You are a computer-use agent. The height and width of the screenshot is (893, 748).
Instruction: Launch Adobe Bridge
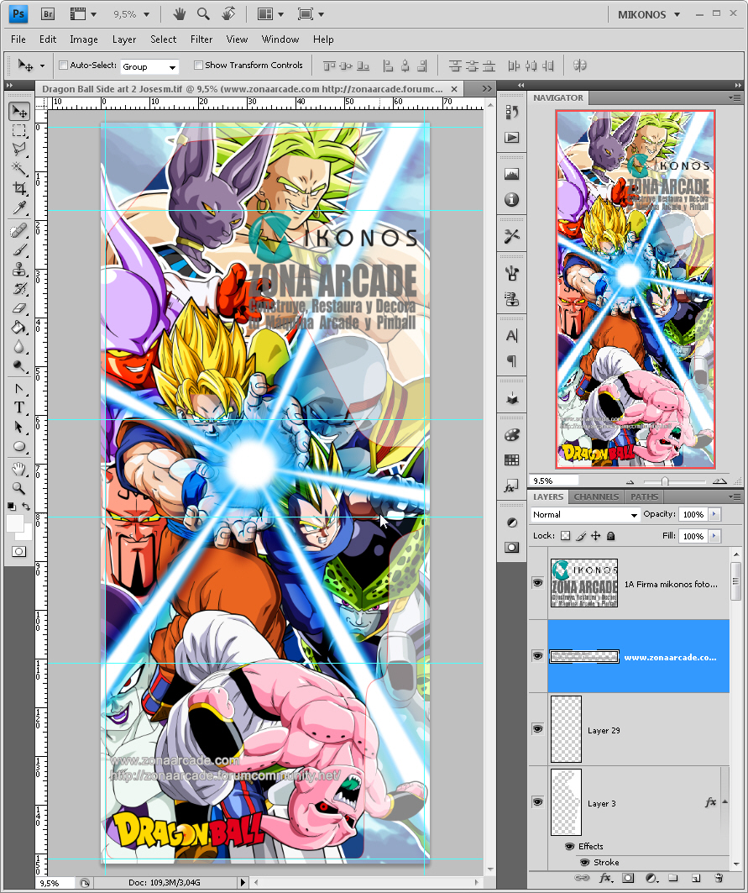tap(48, 13)
